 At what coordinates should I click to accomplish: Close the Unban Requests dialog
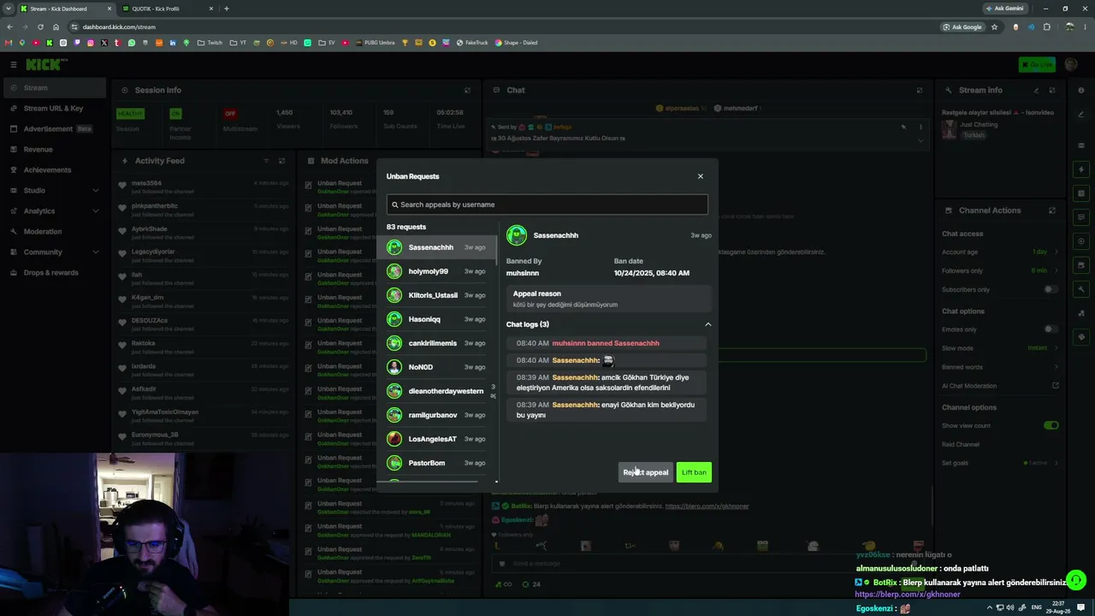[x=700, y=176]
